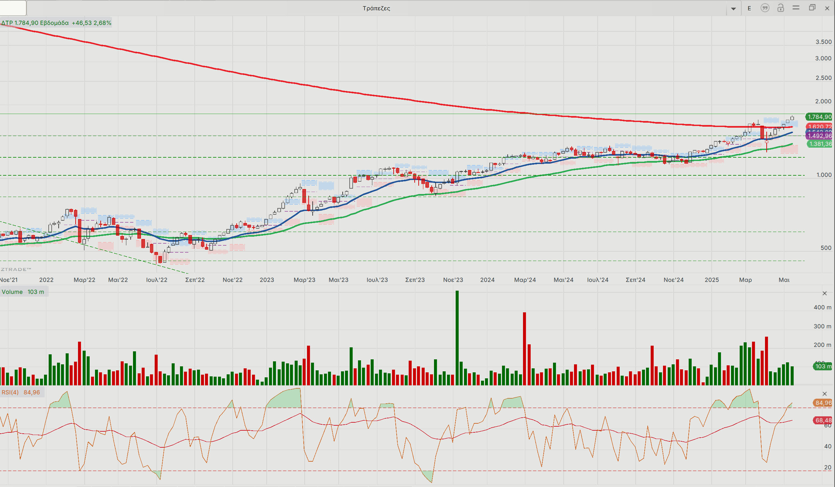The width and height of the screenshot is (835, 487).
Task: Click the green 1.784,90 price tag
Action: click(819, 117)
